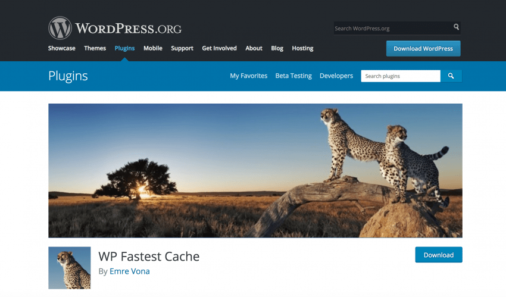This screenshot has height=297, width=506.
Task: Visit the About page
Action: 254,48
